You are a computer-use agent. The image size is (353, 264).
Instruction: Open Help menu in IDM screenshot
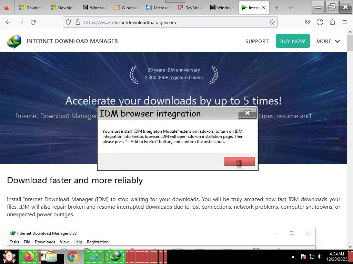click(78, 242)
